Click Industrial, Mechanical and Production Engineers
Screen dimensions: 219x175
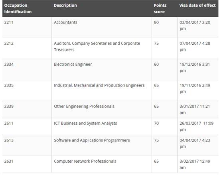[99, 85]
